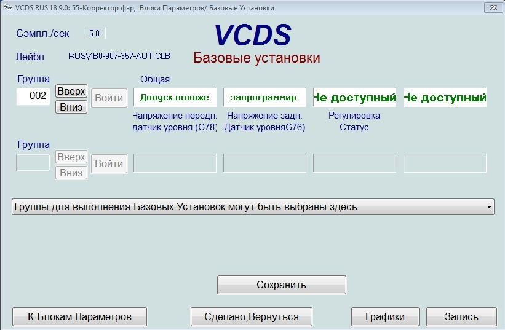The image size is (505, 330).
Task: Click the Сохранить button
Action: click(x=282, y=285)
